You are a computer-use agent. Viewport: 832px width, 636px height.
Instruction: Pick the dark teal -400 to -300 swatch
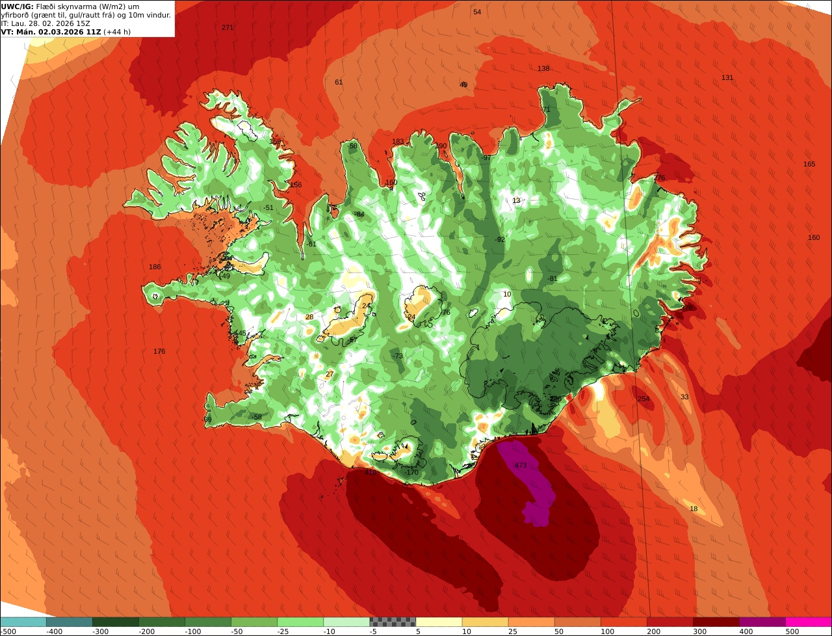click(70, 622)
